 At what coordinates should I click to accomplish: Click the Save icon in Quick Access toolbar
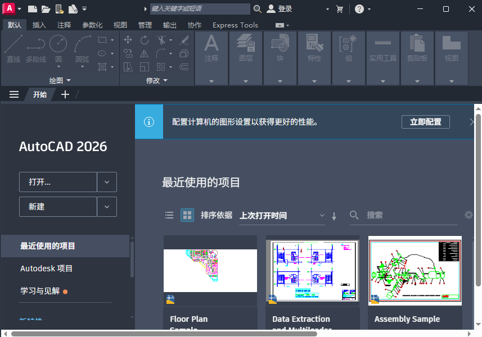point(58,8)
